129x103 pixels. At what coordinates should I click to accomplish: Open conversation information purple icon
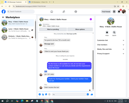pos(91,19)
